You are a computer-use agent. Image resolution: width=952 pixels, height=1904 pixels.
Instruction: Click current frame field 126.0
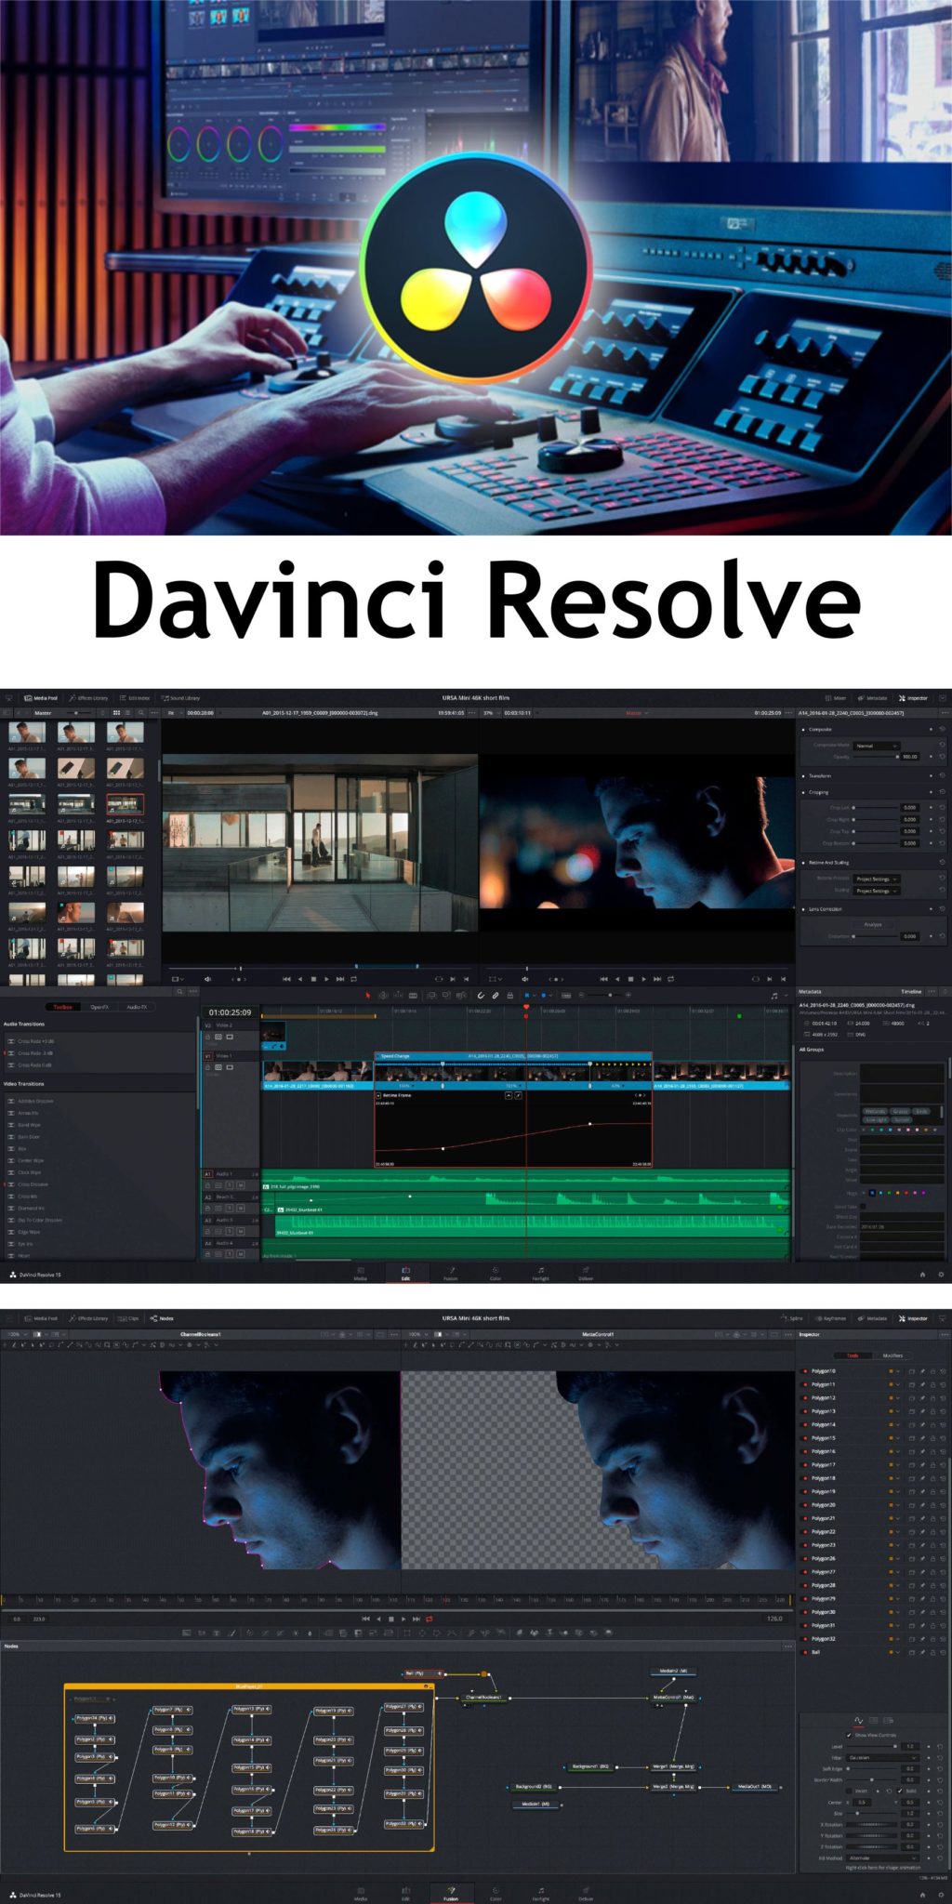point(773,1619)
